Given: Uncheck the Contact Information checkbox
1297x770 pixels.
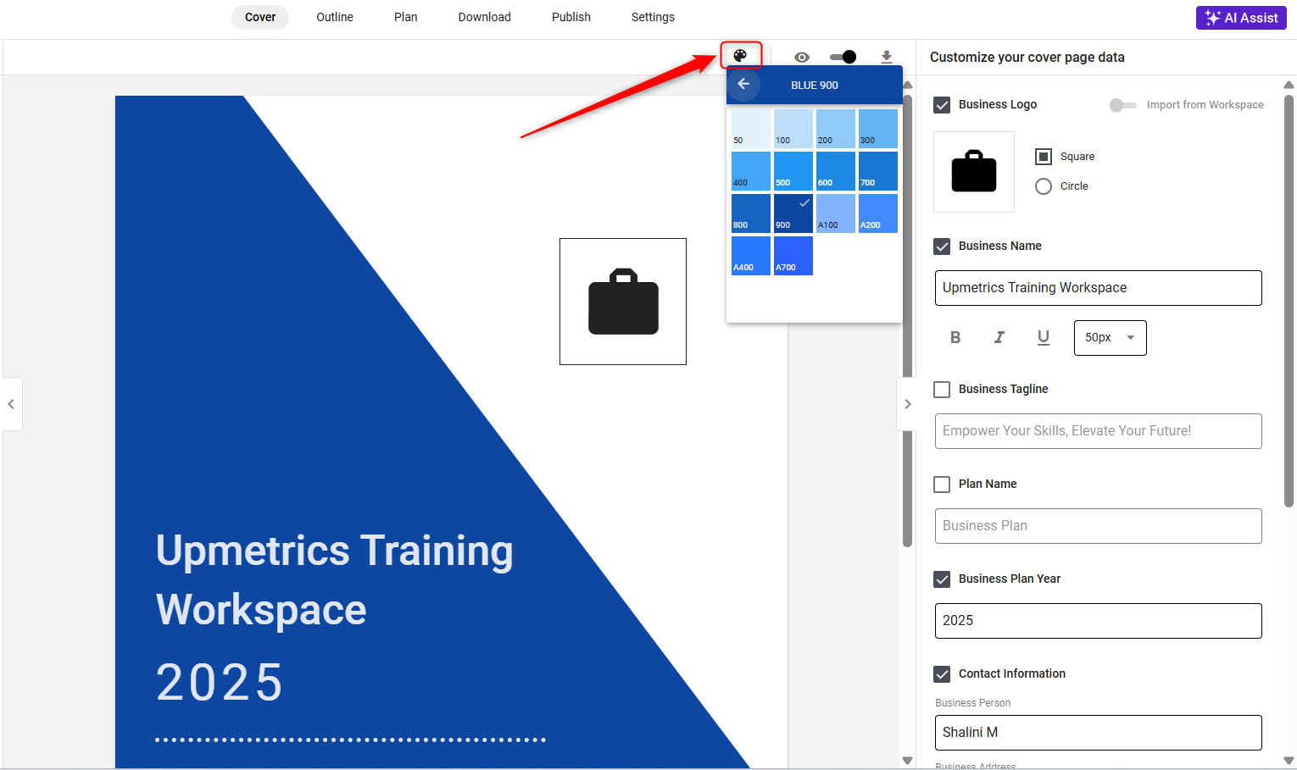Looking at the screenshot, I should 942,674.
